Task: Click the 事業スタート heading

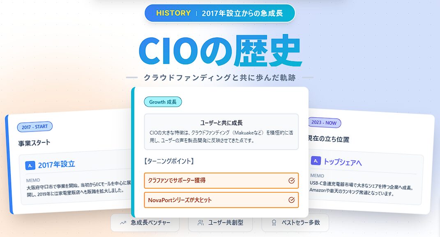Action: [34, 144]
